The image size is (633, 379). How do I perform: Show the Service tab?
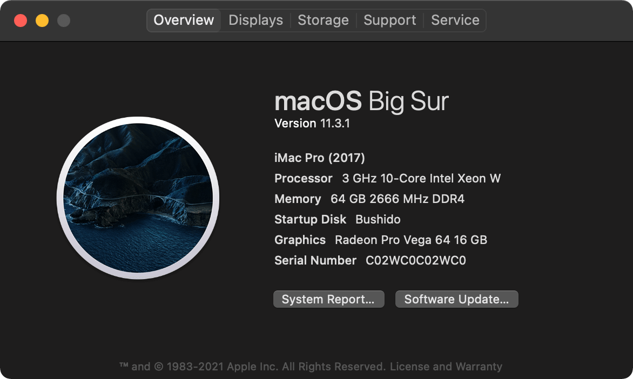(x=455, y=20)
